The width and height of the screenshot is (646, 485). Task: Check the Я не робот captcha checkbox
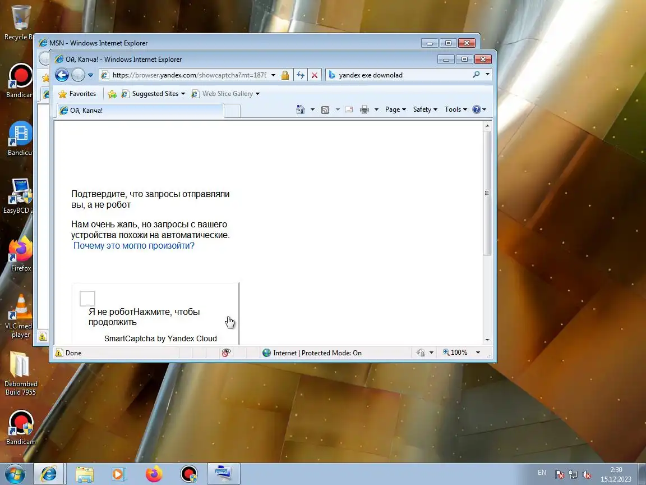pos(87,299)
